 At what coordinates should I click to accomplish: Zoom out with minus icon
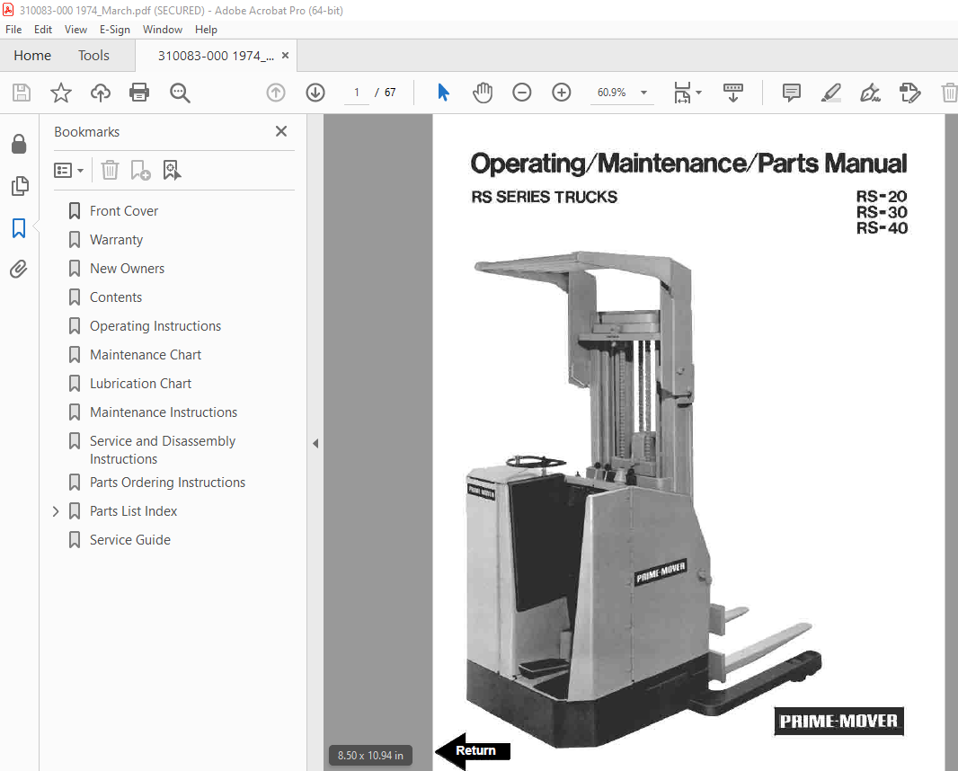[x=522, y=93]
